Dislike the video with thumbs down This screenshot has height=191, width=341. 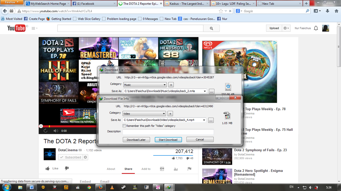click(67, 168)
